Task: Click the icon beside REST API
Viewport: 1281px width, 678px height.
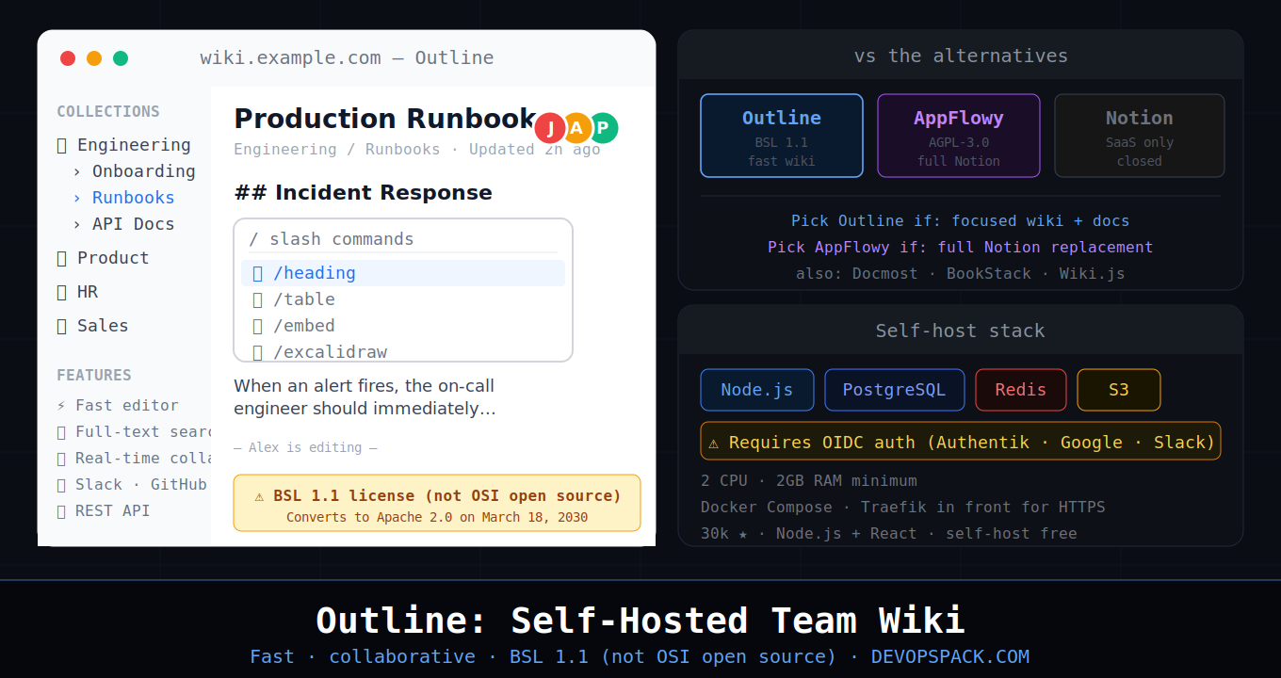Action: [61, 511]
